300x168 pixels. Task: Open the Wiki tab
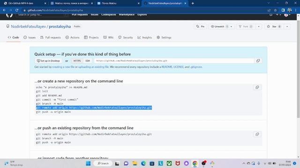[108, 37]
